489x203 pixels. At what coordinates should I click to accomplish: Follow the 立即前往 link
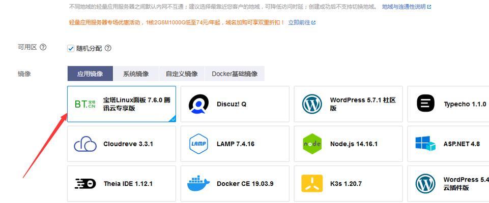[299, 23]
